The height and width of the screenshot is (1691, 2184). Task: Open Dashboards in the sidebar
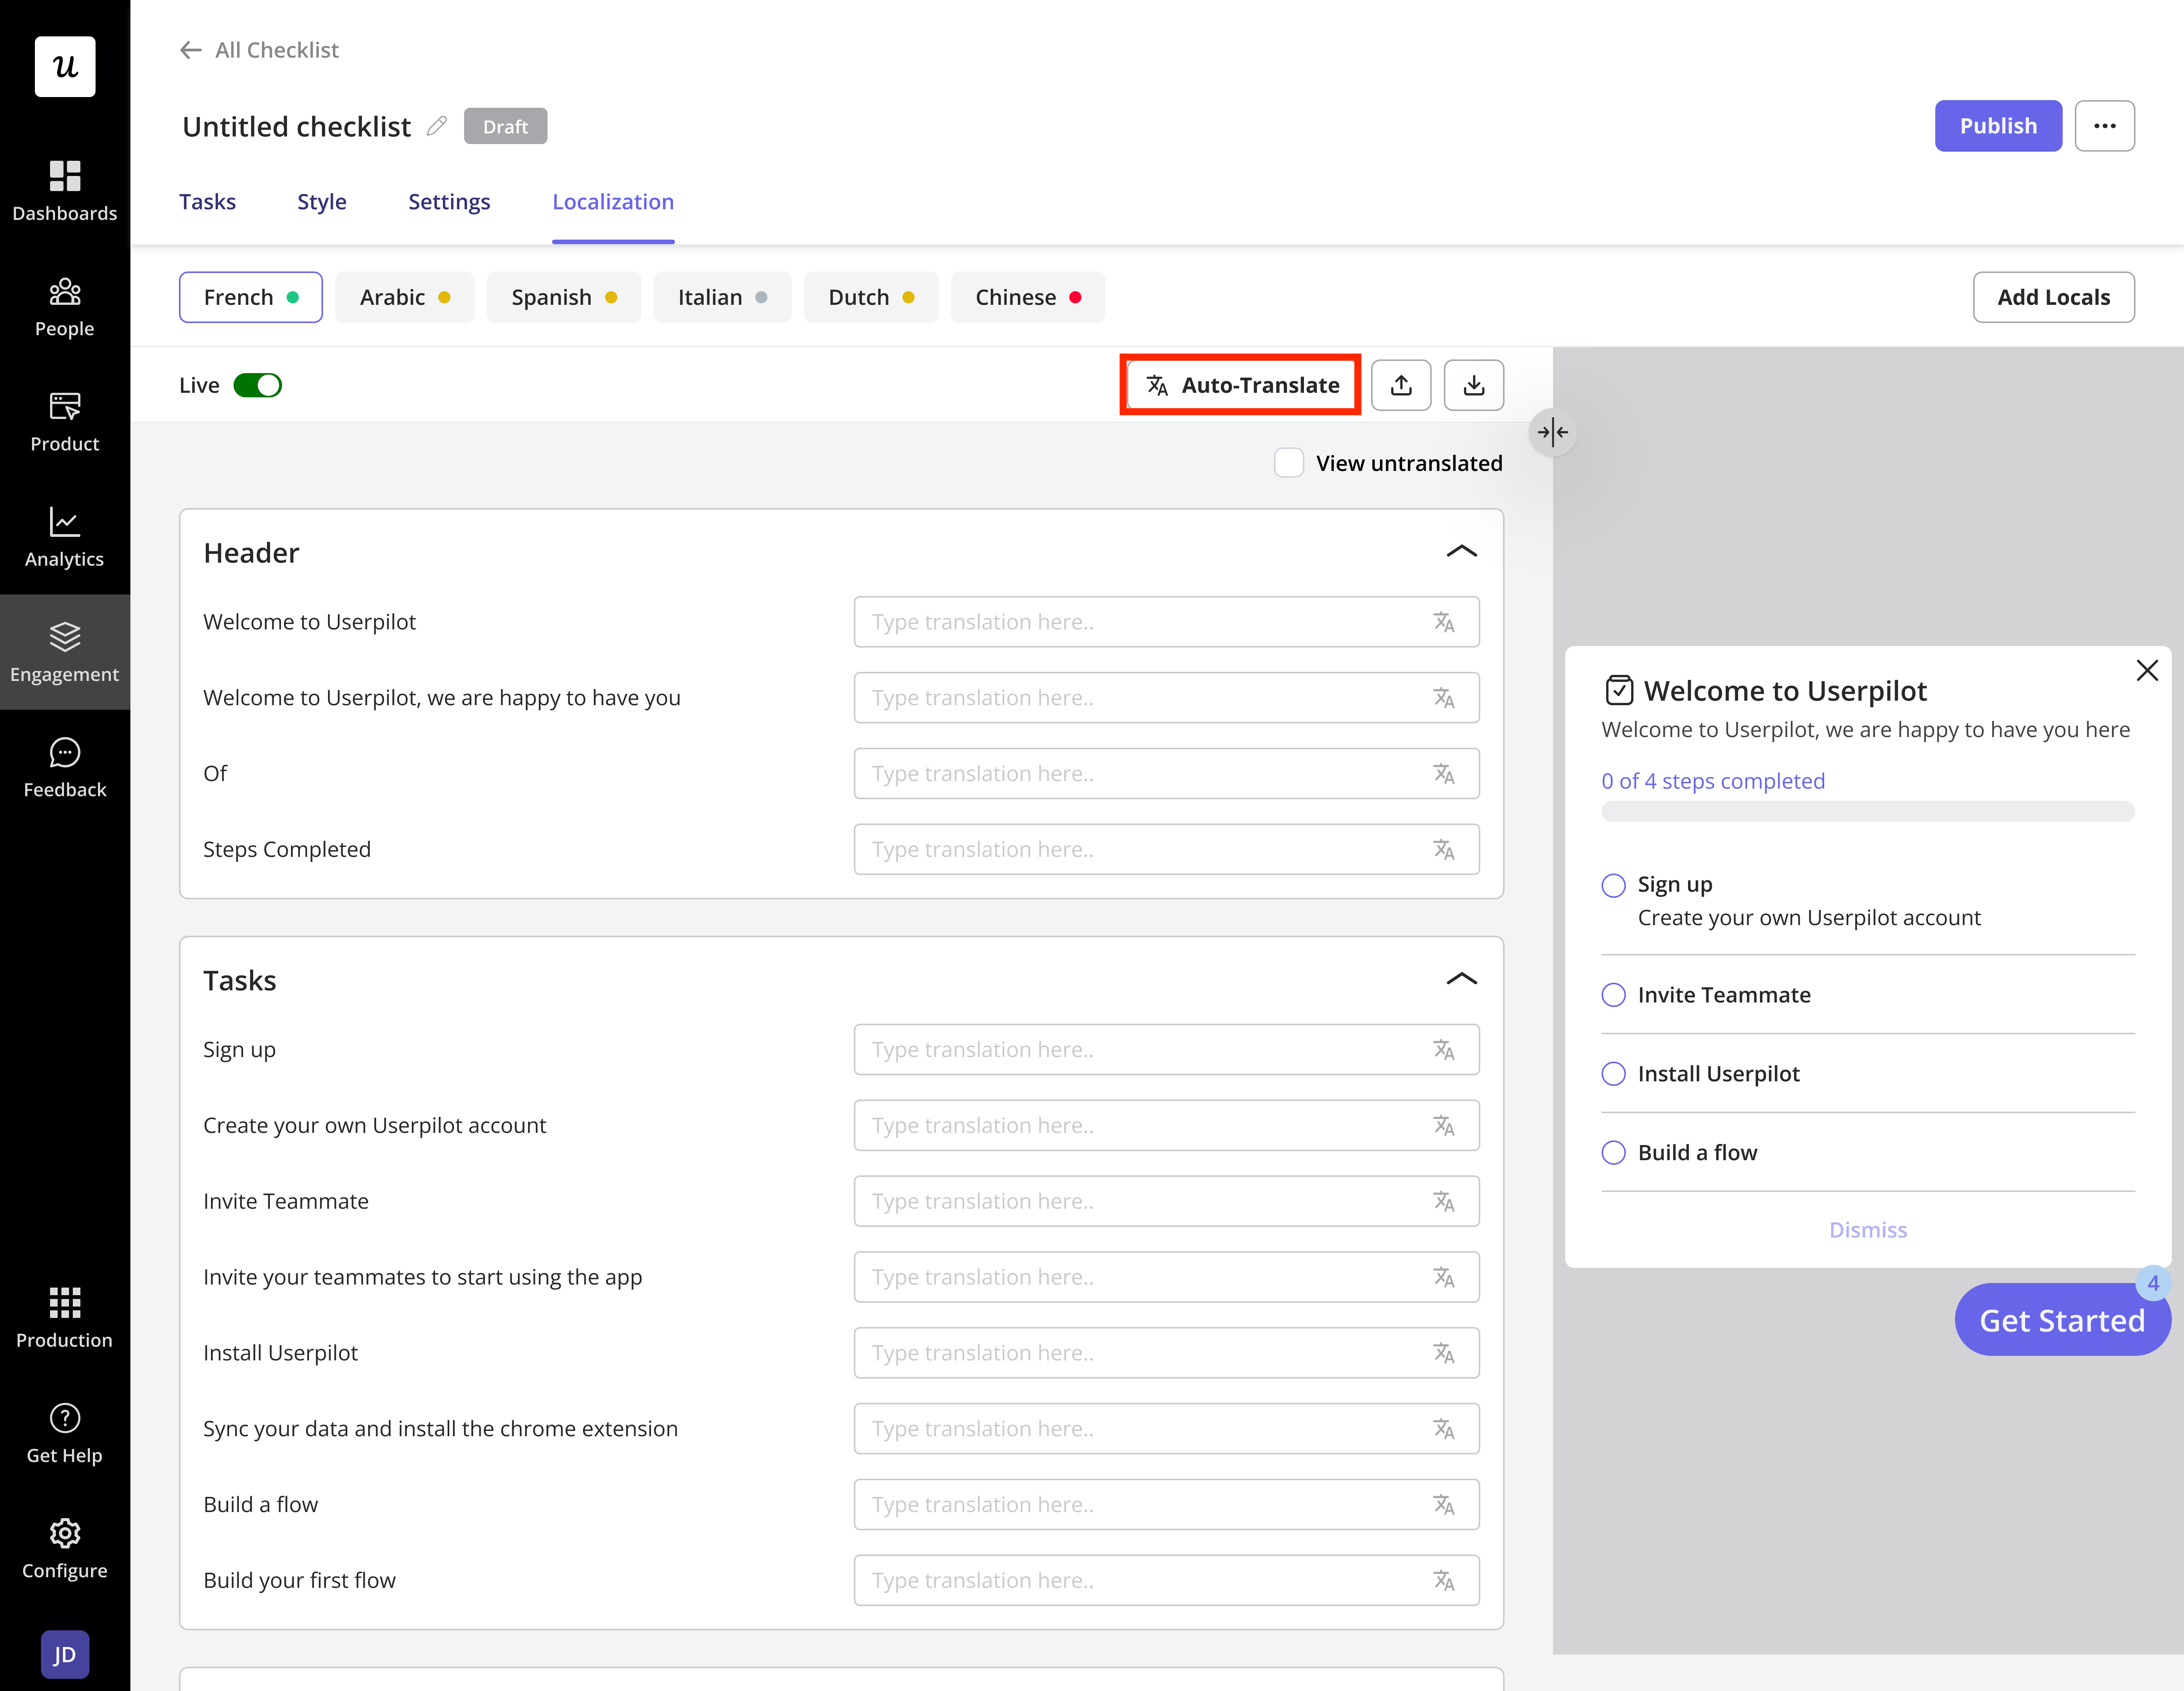point(65,191)
